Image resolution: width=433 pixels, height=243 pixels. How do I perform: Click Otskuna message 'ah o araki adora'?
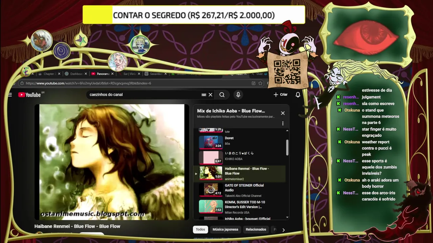pyautogui.click(x=380, y=183)
